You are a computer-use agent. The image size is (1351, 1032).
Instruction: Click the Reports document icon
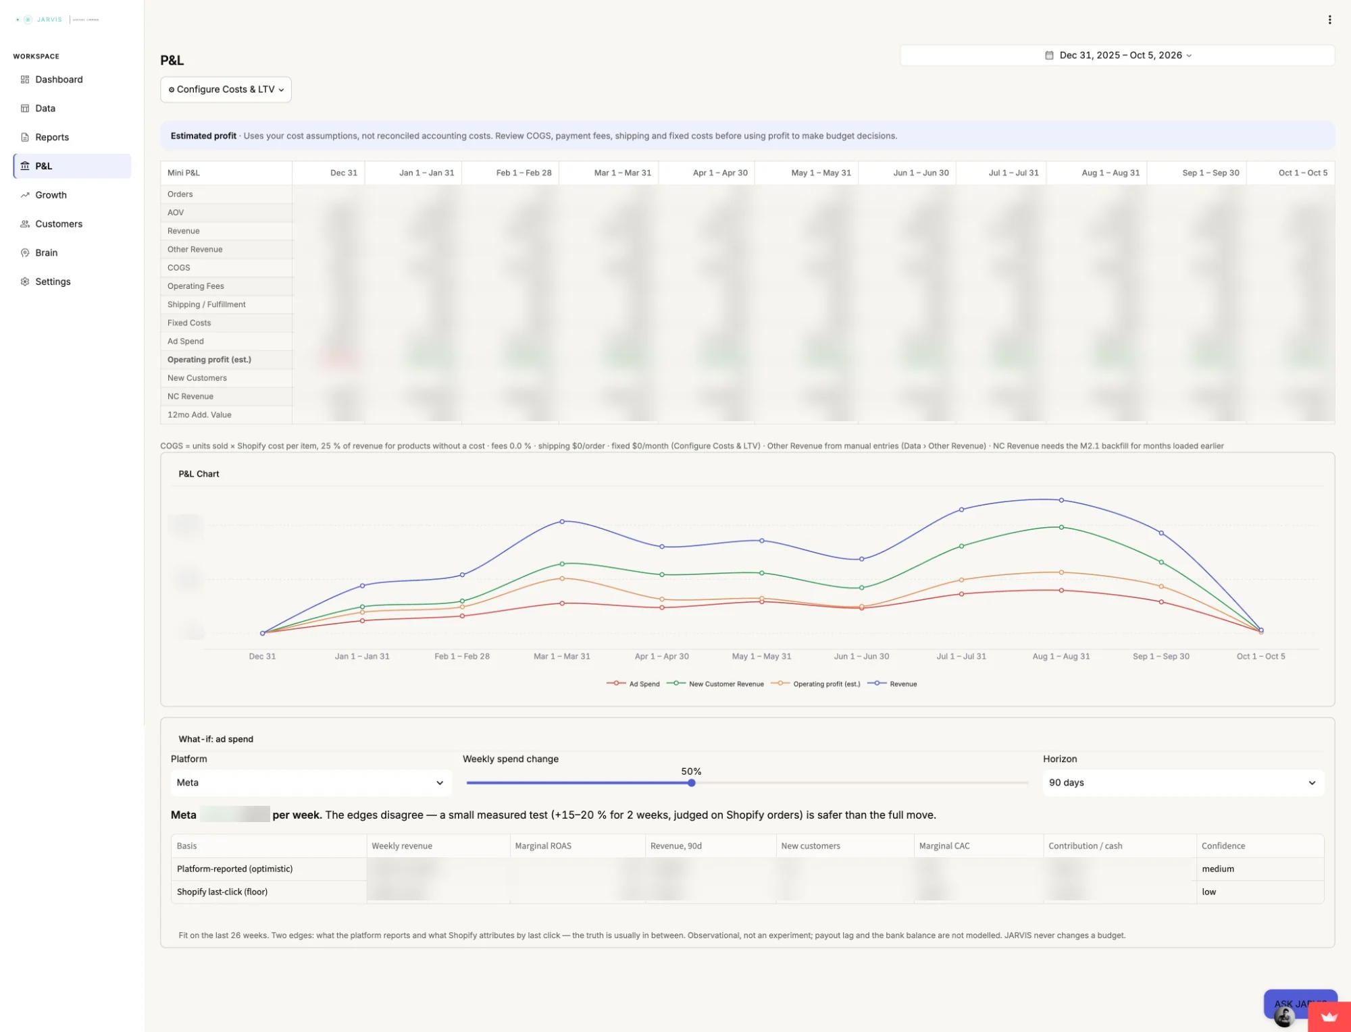[x=25, y=138]
